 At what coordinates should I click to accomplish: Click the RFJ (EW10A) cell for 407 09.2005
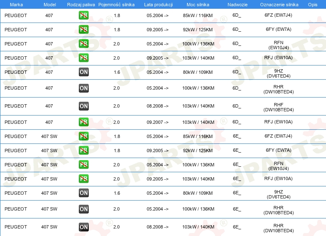[278, 58]
